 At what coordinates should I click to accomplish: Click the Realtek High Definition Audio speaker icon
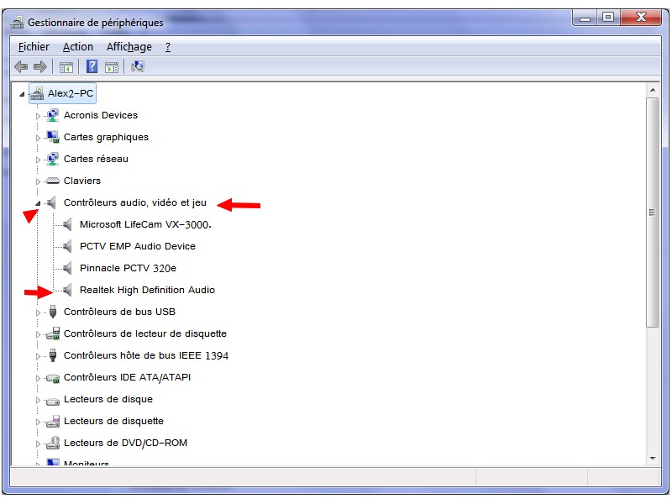[x=68, y=290]
